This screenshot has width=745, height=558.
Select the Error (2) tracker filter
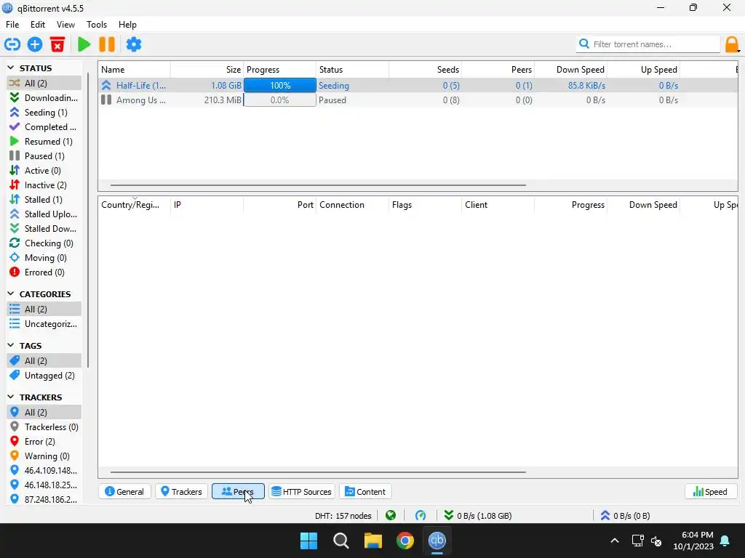pyautogui.click(x=44, y=442)
